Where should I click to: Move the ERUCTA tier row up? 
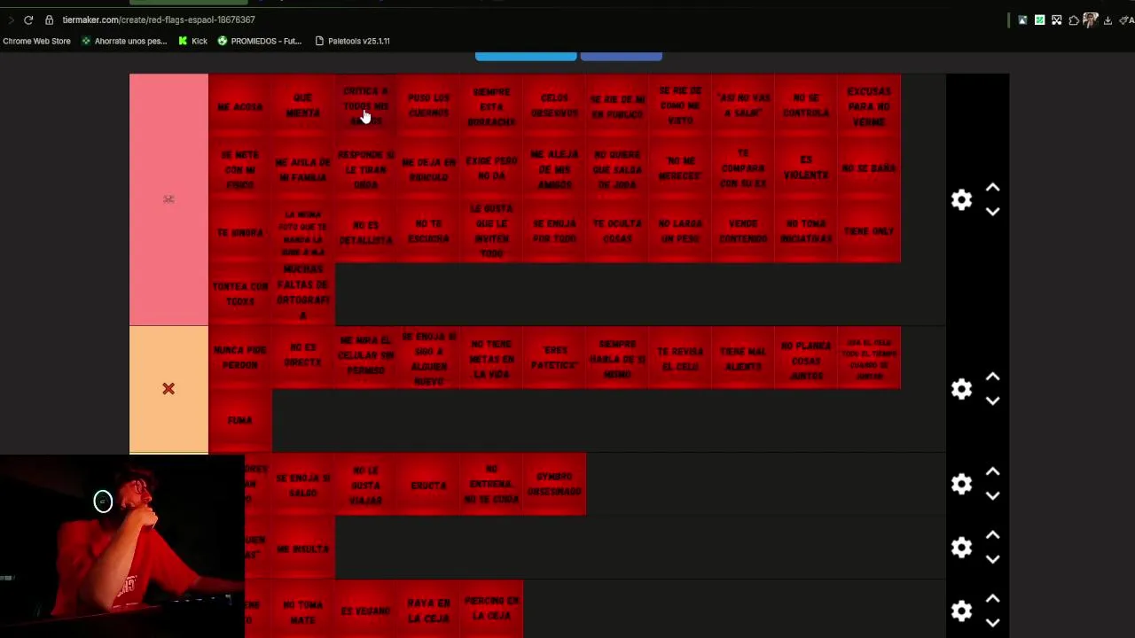[x=993, y=472]
